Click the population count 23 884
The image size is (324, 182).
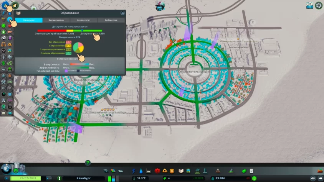pos(220,178)
